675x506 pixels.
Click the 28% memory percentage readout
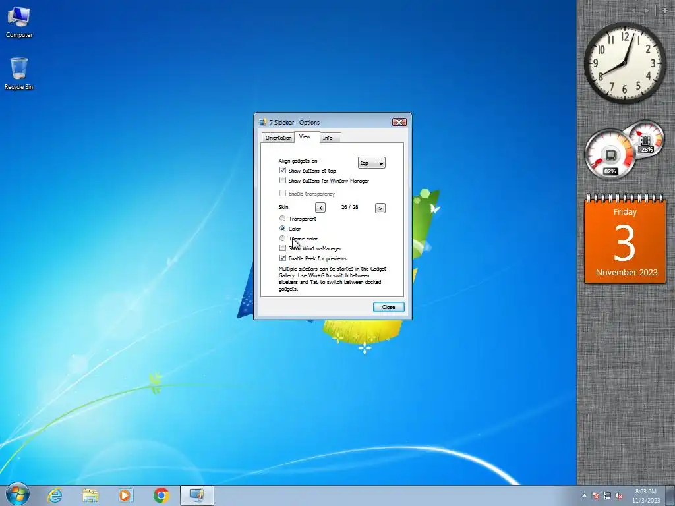pyautogui.click(x=647, y=150)
